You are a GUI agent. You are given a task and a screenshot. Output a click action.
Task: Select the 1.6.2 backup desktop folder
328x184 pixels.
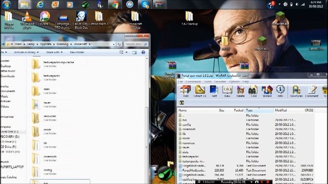(x=190, y=18)
